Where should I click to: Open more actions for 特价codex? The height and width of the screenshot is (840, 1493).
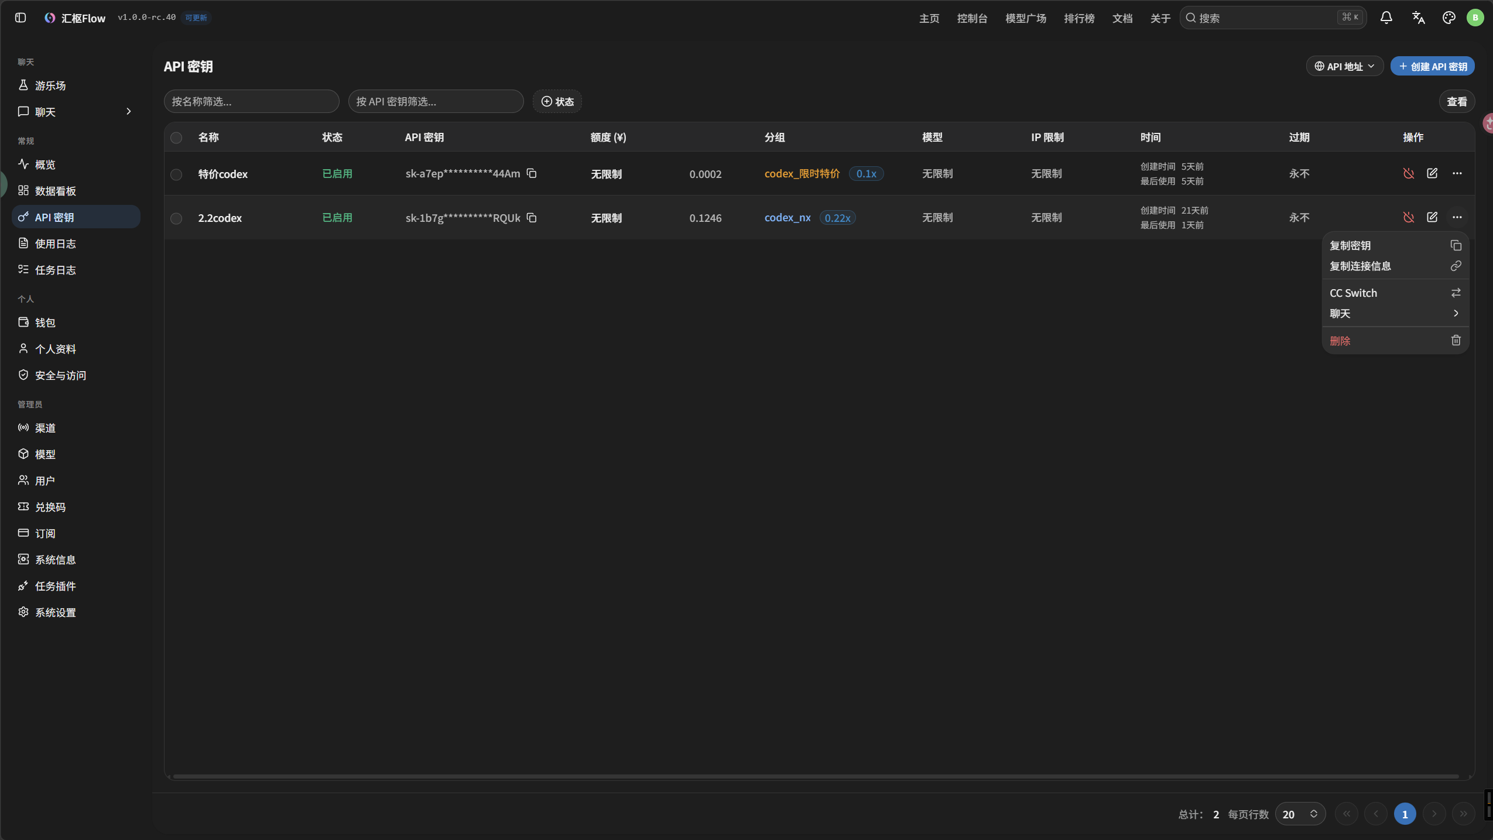click(x=1457, y=173)
